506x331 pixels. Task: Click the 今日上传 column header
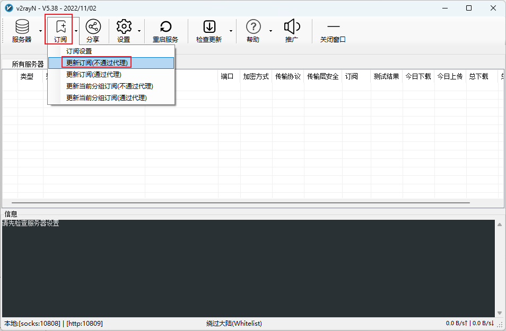point(450,76)
